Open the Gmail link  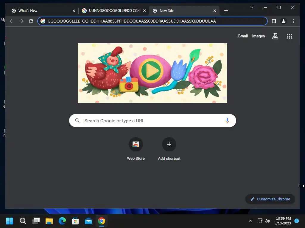242,36
